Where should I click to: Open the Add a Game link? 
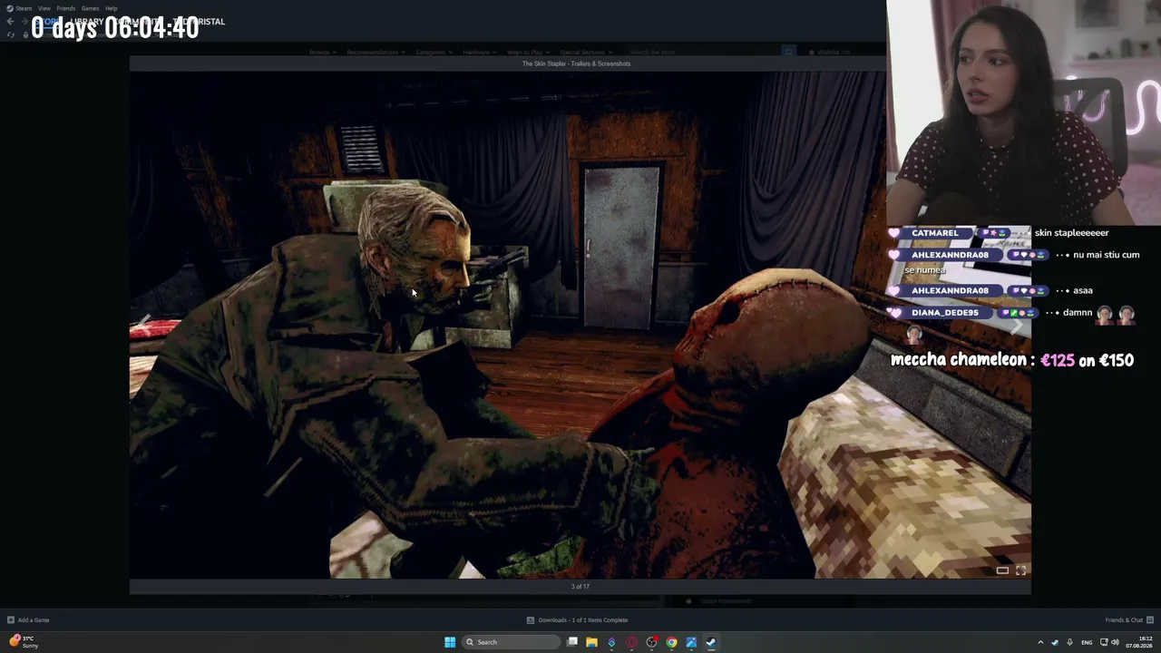tap(34, 620)
